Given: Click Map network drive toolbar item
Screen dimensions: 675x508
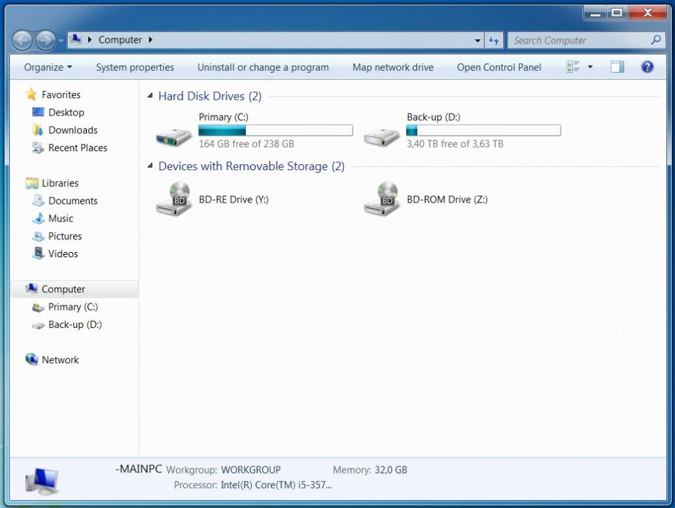Looking at the screenshot, I should pyautogui.click(x=393, y=67).
